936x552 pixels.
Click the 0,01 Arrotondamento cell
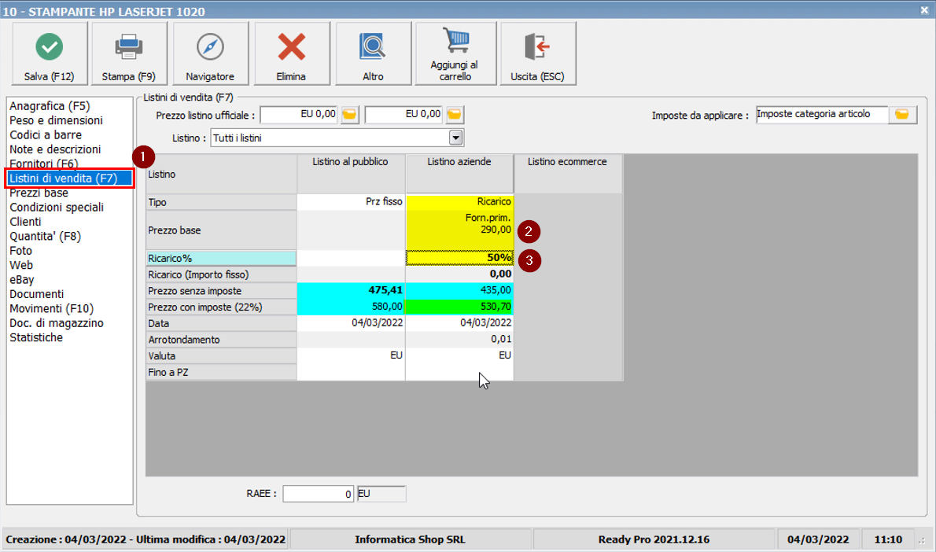(459, 339)
